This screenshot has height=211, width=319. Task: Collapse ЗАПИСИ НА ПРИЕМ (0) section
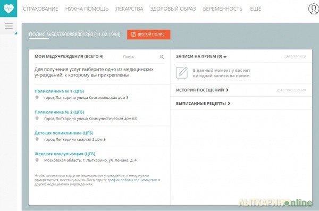coord(201,56)
